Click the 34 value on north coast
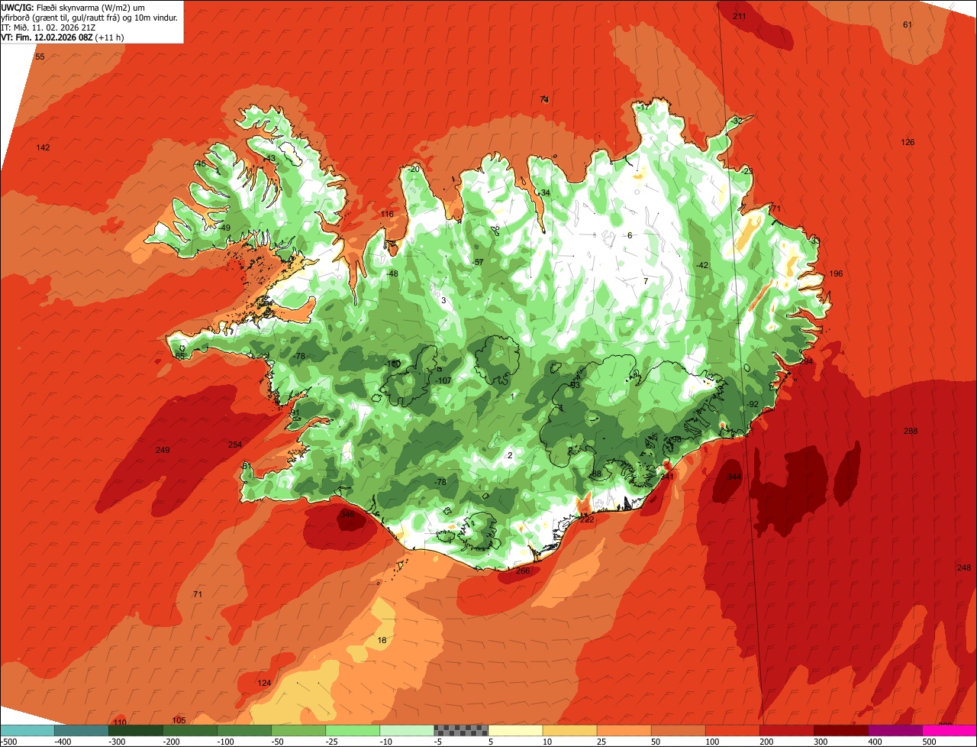 [x=545, y=192]
